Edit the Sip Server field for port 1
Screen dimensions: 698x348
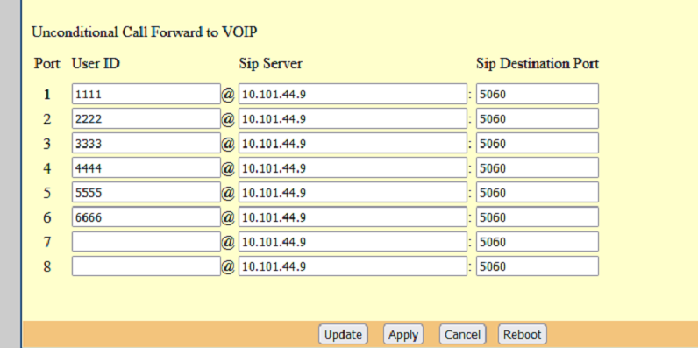click(353, 94)
